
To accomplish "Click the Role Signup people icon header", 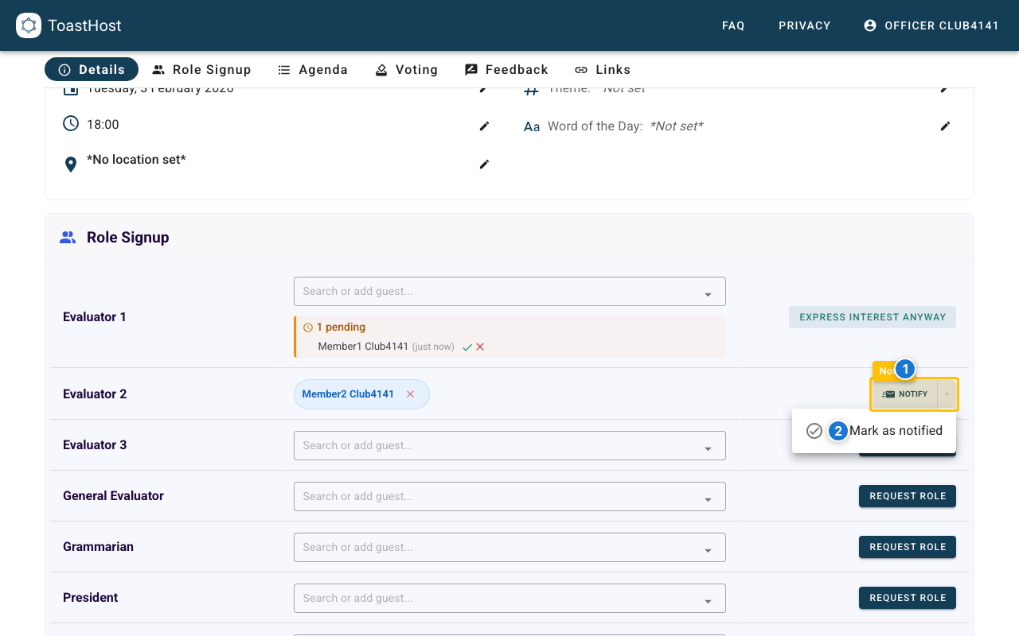I will click(x=68, y=236).
